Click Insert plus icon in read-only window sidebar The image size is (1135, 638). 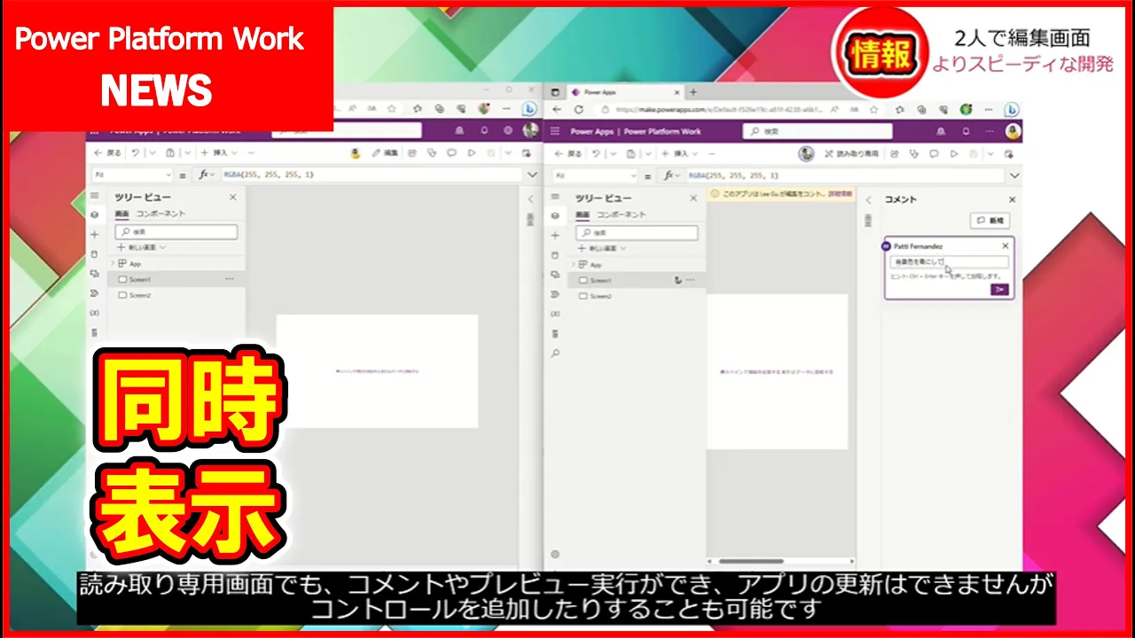pyautogui.click(x=555, y=235)
